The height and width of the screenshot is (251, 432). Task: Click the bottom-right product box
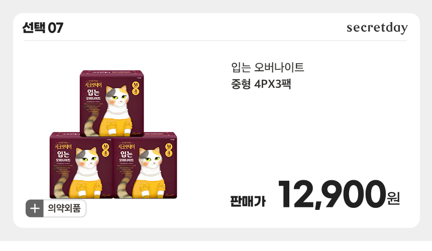point(145,165)
